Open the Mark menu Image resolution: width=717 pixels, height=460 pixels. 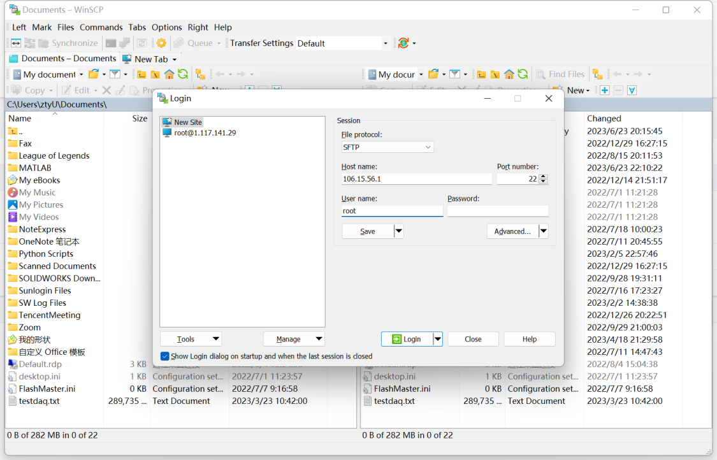coord(41,27)
